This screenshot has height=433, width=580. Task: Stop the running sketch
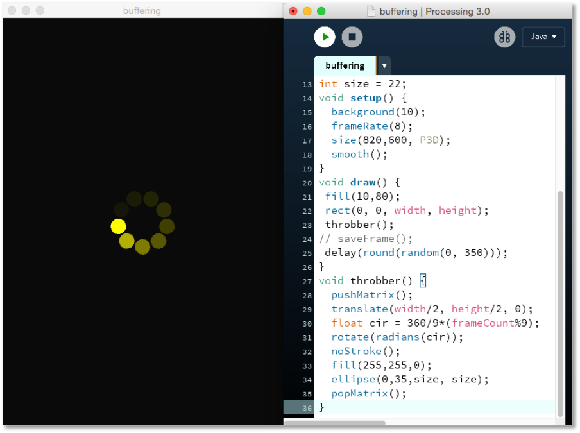pos(352,37)
